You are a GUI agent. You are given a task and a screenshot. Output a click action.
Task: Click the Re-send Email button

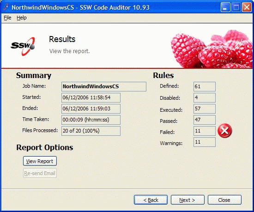tap(40, 173)
